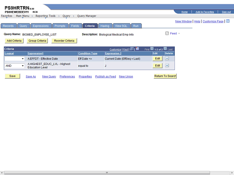Viewport: 234px width, 175px height.
Task: Open the Main Menu dropdown
Action: pos(23,16)
